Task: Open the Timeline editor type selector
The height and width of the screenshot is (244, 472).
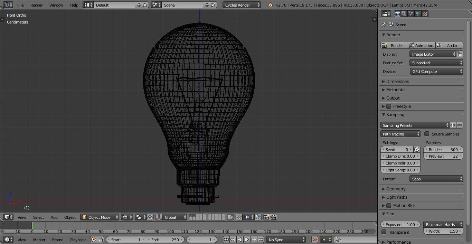Action: tap(8, 240)
